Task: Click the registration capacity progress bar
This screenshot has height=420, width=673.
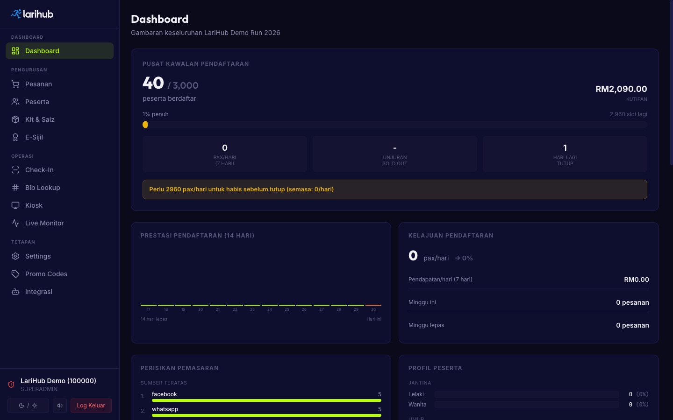Action: [x=395, y=125]
